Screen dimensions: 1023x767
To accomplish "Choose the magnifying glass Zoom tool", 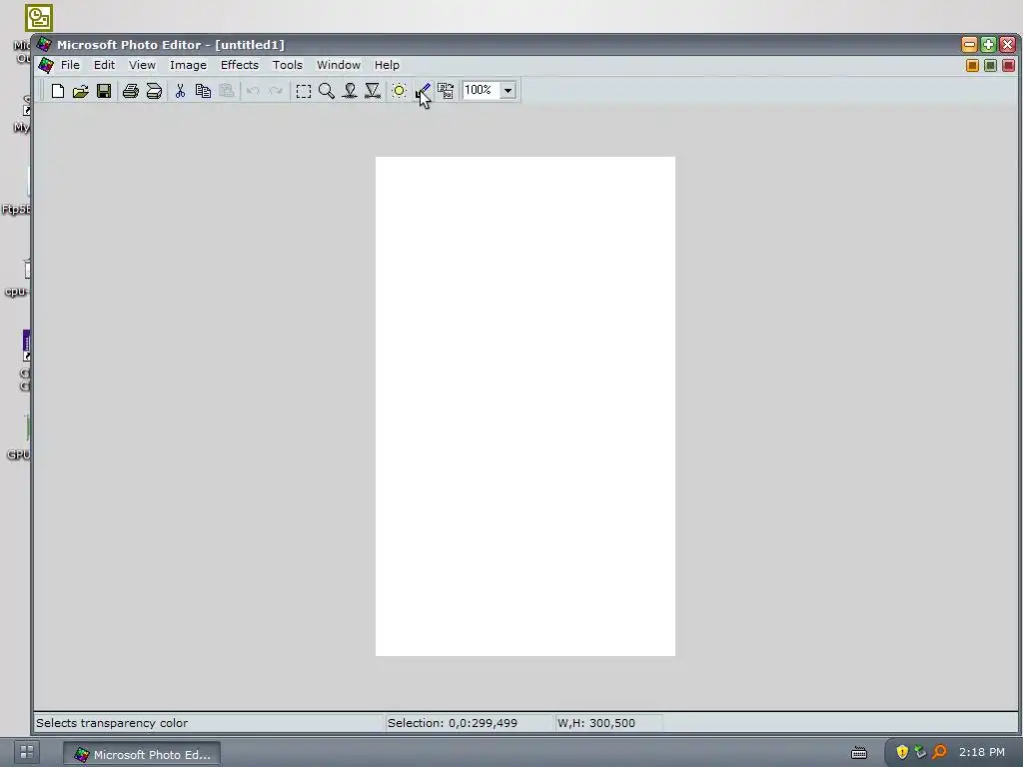I will coord(327,91).
